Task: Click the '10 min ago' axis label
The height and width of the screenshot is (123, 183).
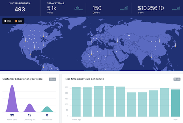Action: (76, 120)
